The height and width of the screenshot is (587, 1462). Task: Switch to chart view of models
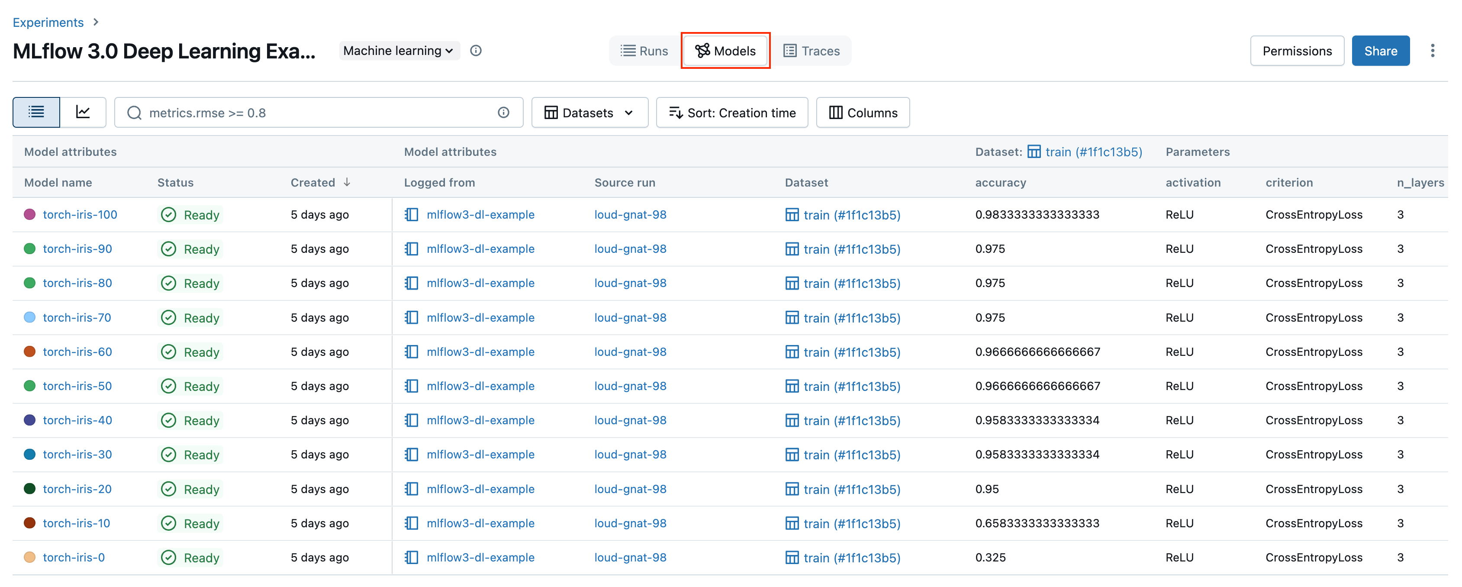coord(83,112)
